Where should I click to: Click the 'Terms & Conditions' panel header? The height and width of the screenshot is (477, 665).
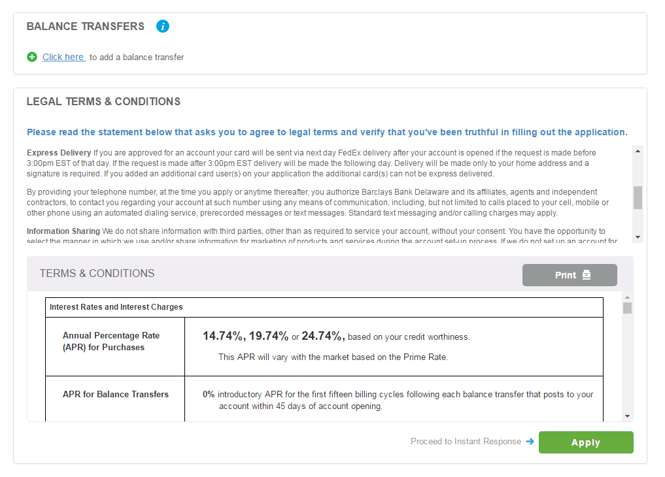pos(97,274)
